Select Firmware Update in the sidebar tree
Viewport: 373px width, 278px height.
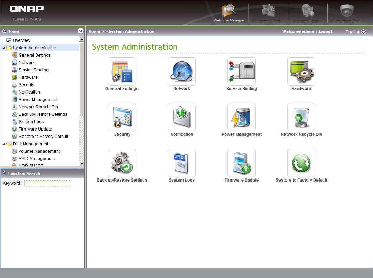(35, 129)
